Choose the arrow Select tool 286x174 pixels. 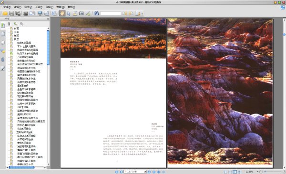point(69,13)
